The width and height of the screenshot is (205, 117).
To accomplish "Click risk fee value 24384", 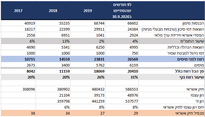I will point(133,29).
